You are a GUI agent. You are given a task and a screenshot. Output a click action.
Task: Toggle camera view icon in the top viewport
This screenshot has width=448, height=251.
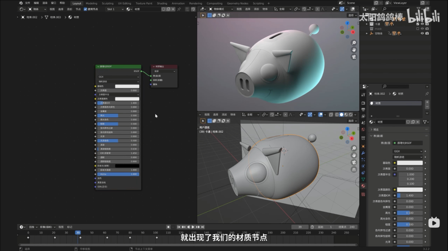click(x=354, y=57)
